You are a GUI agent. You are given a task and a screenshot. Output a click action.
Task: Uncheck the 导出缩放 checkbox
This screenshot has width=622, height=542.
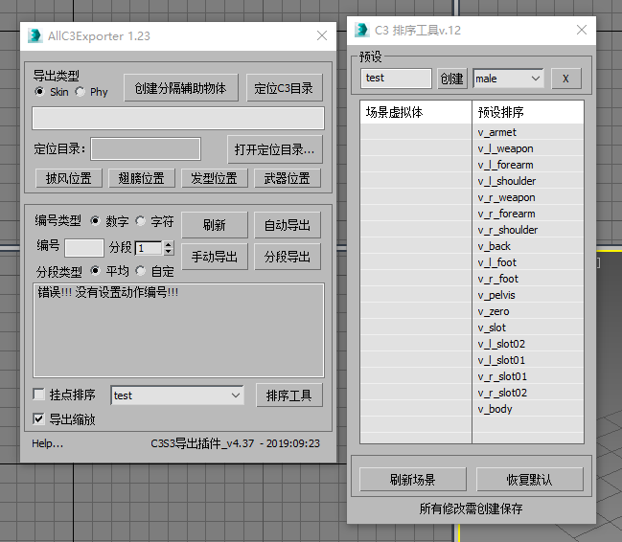tap(39, 418)
